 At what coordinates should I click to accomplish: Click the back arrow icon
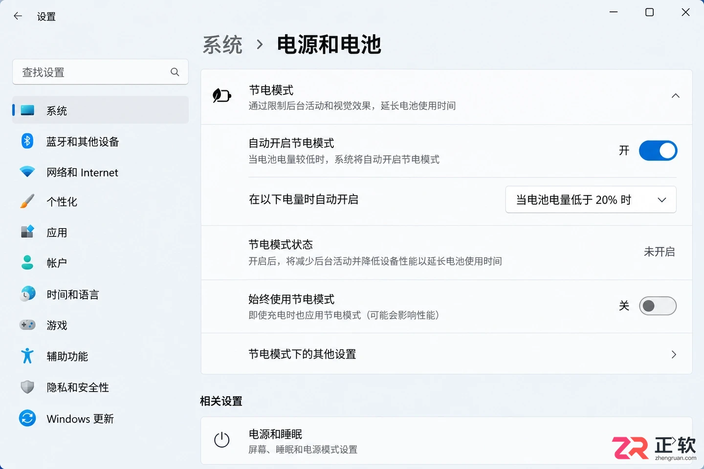[x=18, y=16]
